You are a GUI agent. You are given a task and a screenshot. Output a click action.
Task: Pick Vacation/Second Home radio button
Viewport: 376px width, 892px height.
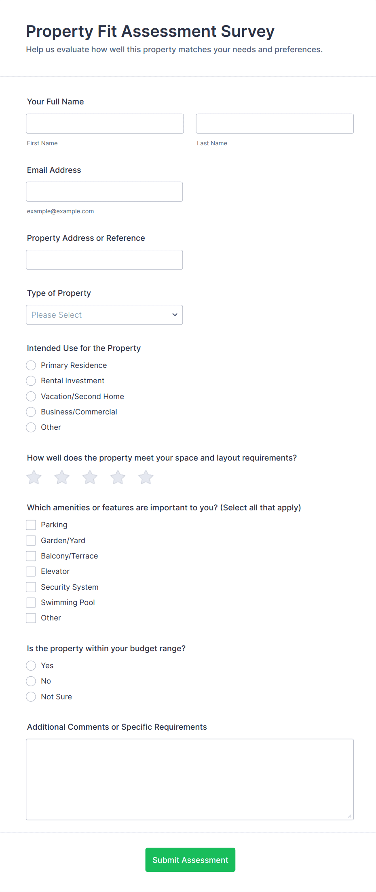coord(31,397)
